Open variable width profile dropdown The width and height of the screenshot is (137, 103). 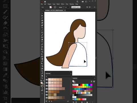tap(81, 7)
